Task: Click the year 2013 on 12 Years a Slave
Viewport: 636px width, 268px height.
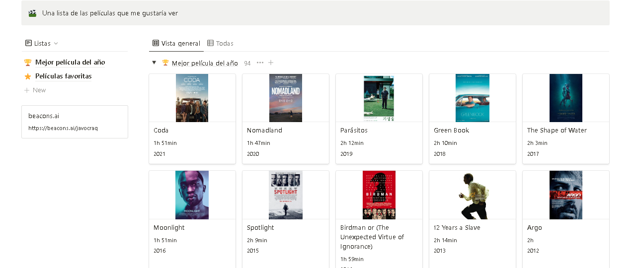Action: [440, 251]
